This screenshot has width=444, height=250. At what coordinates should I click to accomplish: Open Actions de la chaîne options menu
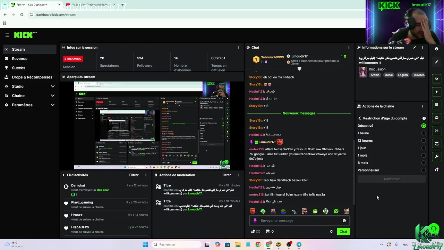point(422,106)
